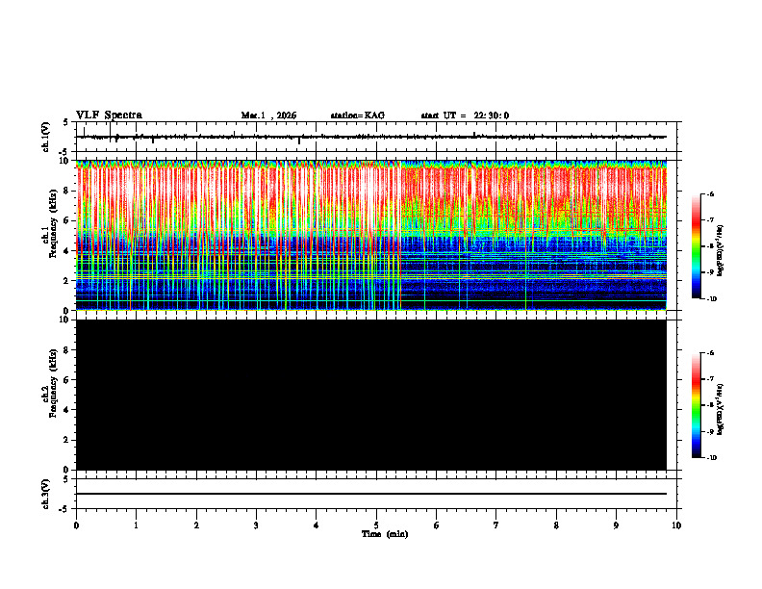Click the "-7" tick on ch.2 colorbar
Screen dimensions: 762x589
[710, 379]
